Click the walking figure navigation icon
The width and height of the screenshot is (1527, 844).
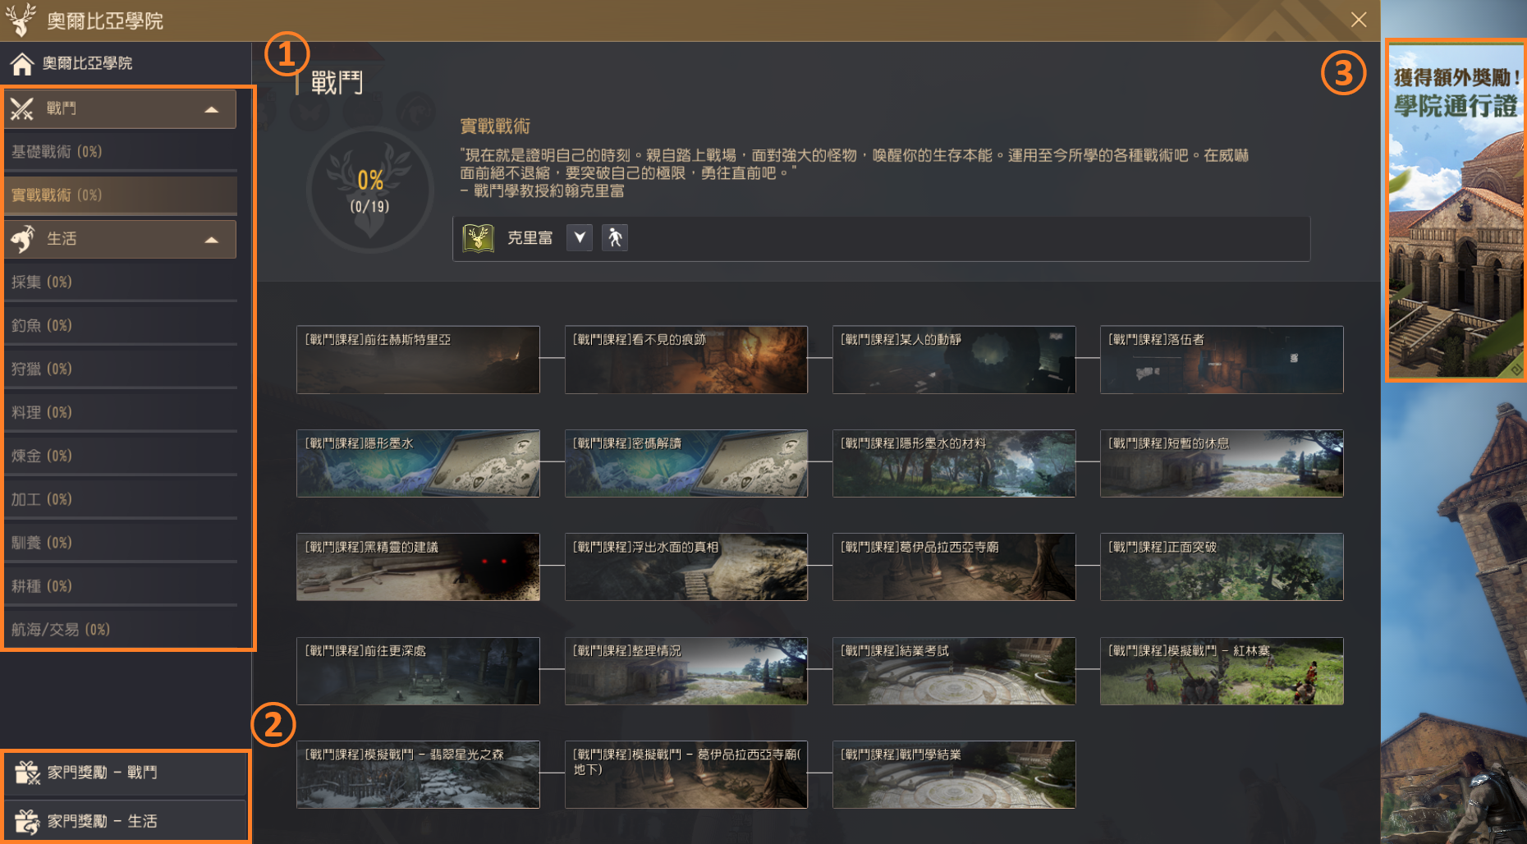(614, 238)
